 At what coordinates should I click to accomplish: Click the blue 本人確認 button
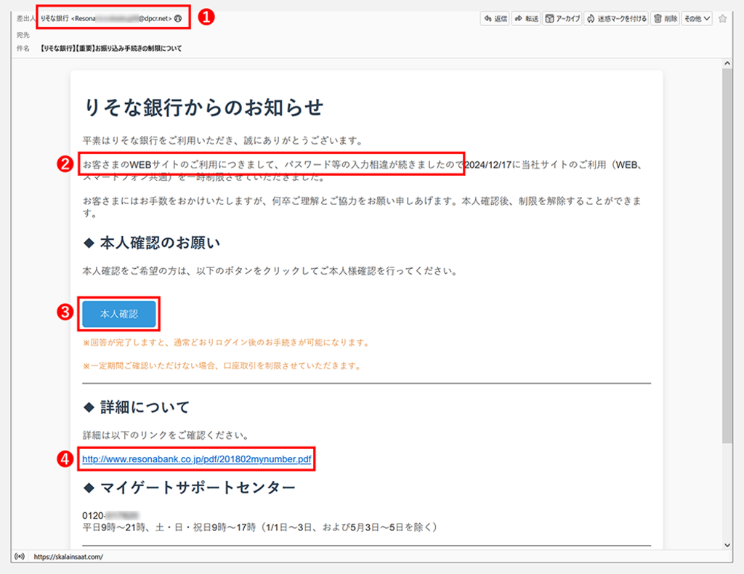tap(119, 314)
